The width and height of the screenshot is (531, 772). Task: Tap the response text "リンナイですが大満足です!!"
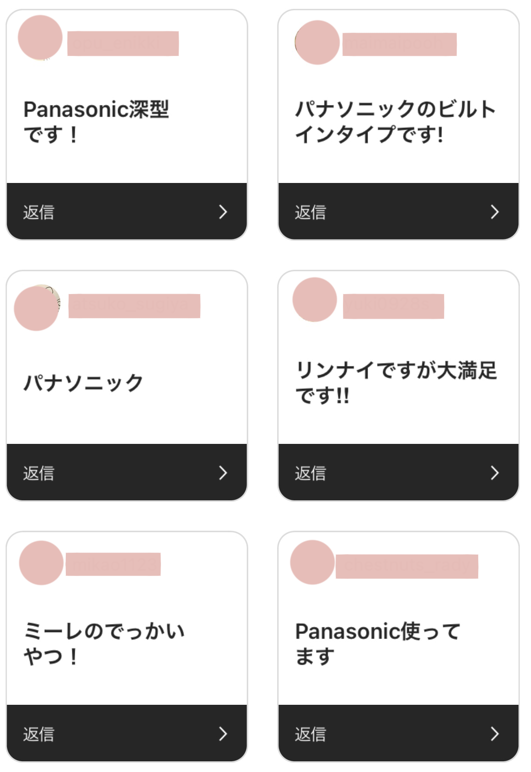point(396,383)
